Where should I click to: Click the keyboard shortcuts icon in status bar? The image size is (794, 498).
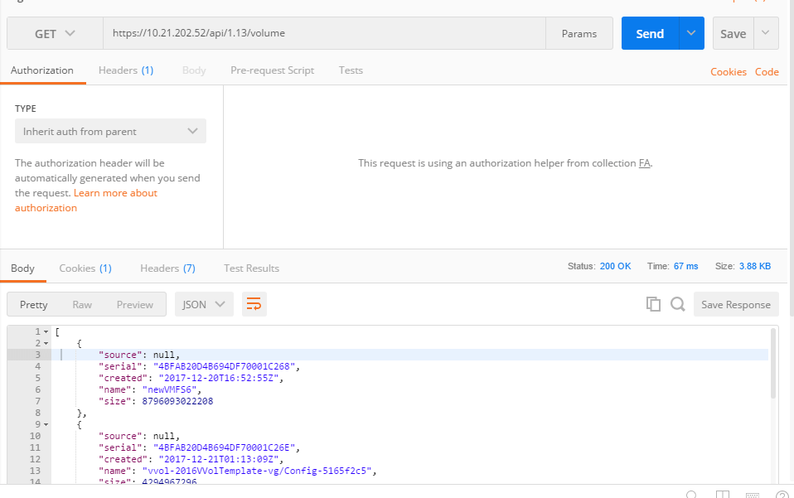tap(753, 495)
